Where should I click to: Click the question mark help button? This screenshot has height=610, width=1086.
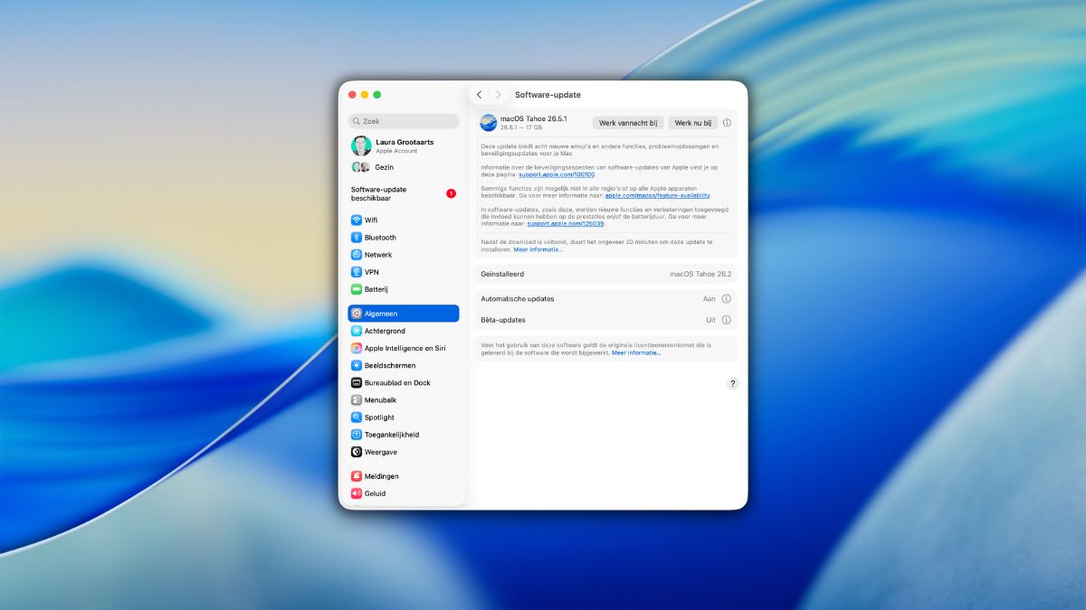(732, 383)
